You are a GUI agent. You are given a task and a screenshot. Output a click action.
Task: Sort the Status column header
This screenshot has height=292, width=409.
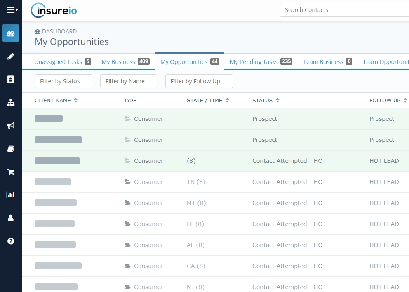[266, 101]
